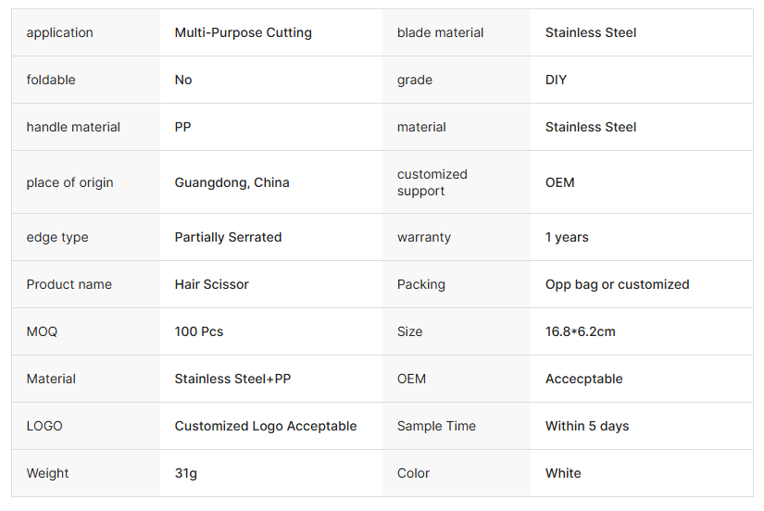Click the 'Within 5 days' sample time value
The height and width of the screenshot is (511, 764).
tap(586, 426)
